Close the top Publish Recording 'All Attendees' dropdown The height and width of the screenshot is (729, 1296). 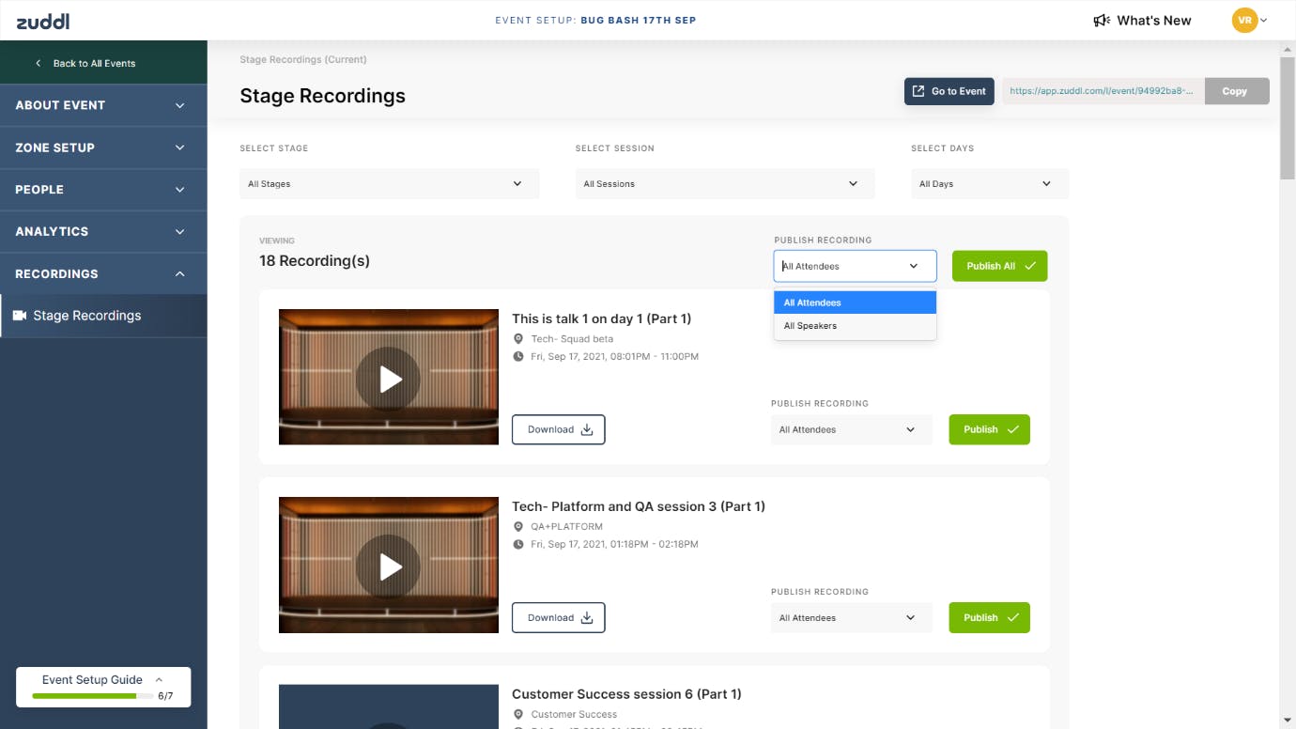pos(855,266)
